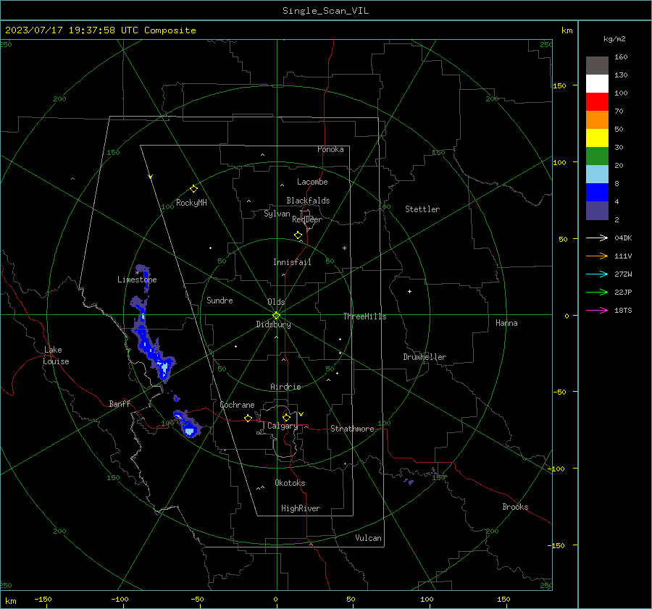Click the Cochrane city label
The height and width of the screenshot is (609, 652).
(x=237, y=405)
